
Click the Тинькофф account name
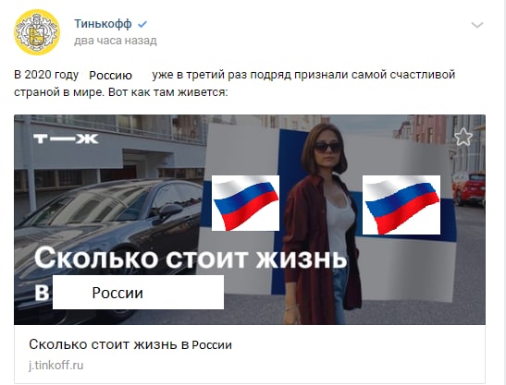(x=103, y=23)
